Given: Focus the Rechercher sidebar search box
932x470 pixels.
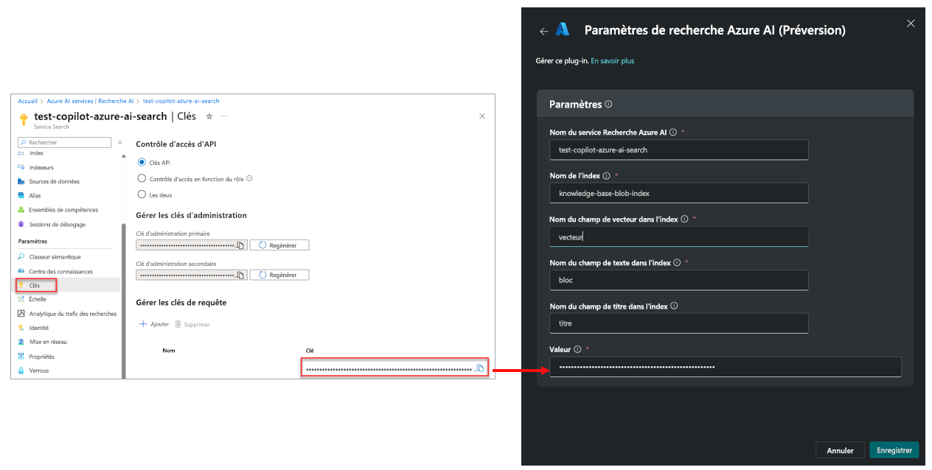Looking at the screenshot, I should click(x=64, y=142).
